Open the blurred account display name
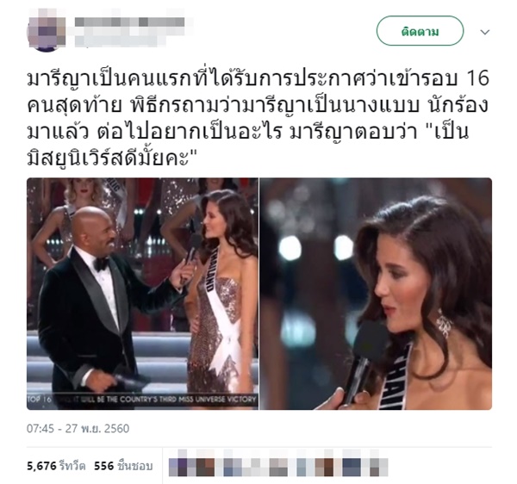The image size is (517, 484). (129, 22)
